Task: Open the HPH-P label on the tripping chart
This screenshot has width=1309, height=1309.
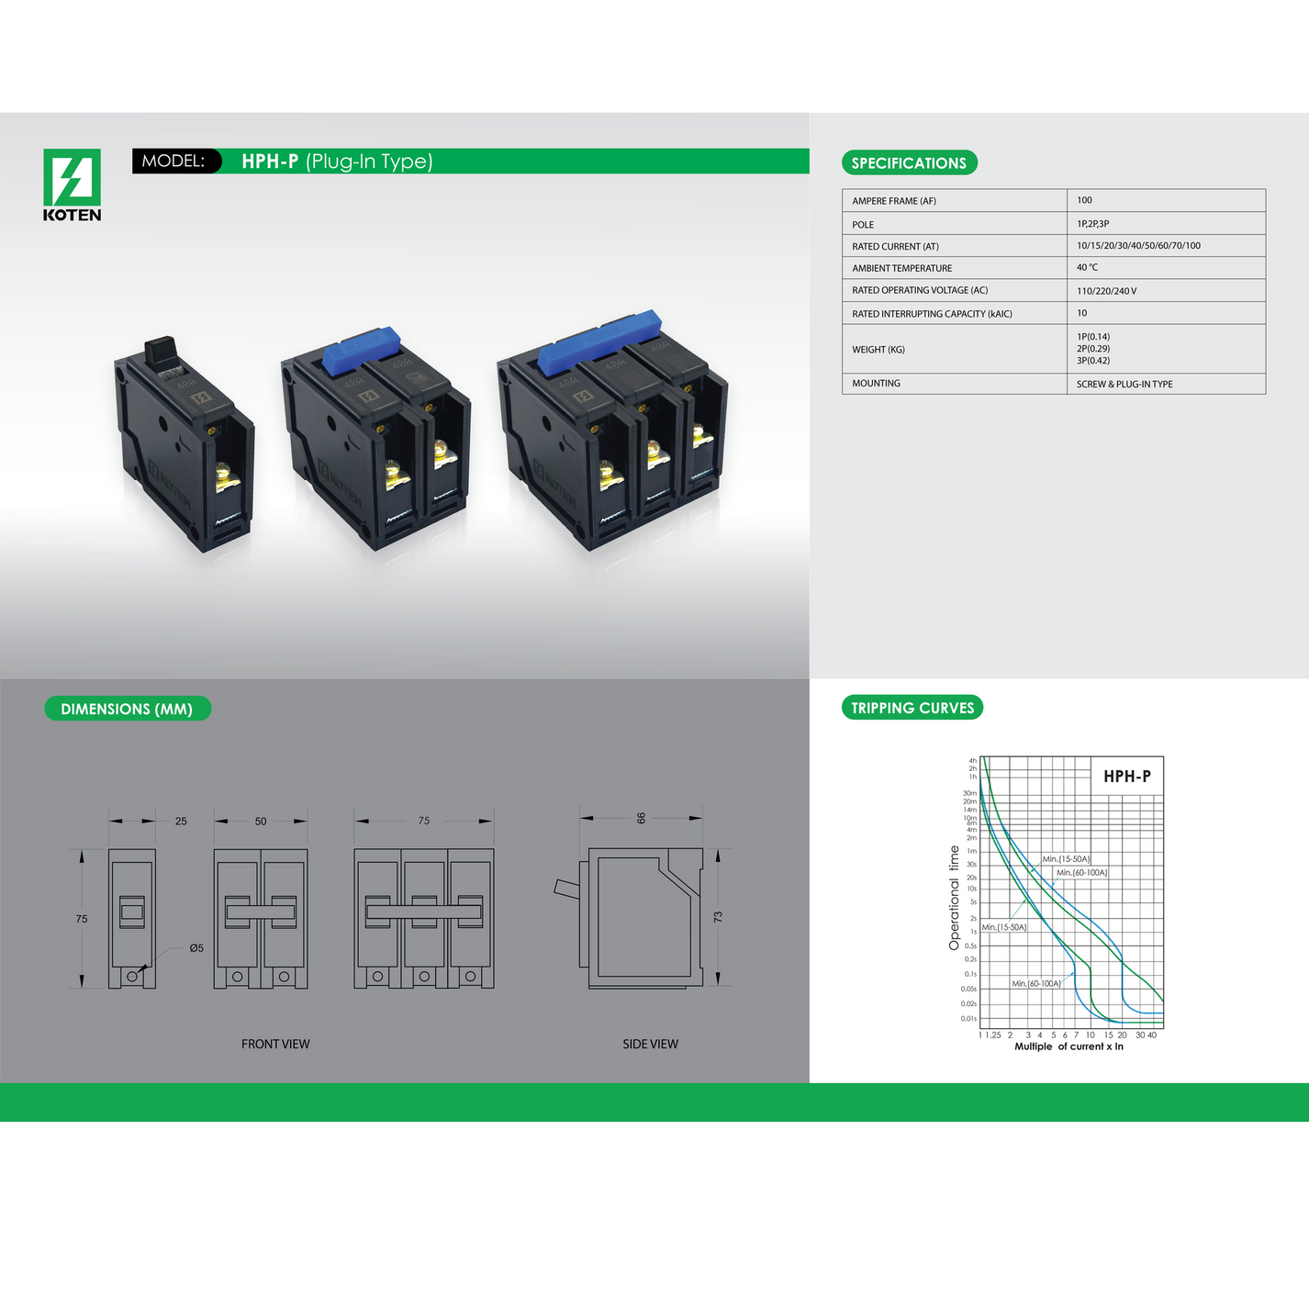Action: pyautogui.click(x=1127, y=776)
